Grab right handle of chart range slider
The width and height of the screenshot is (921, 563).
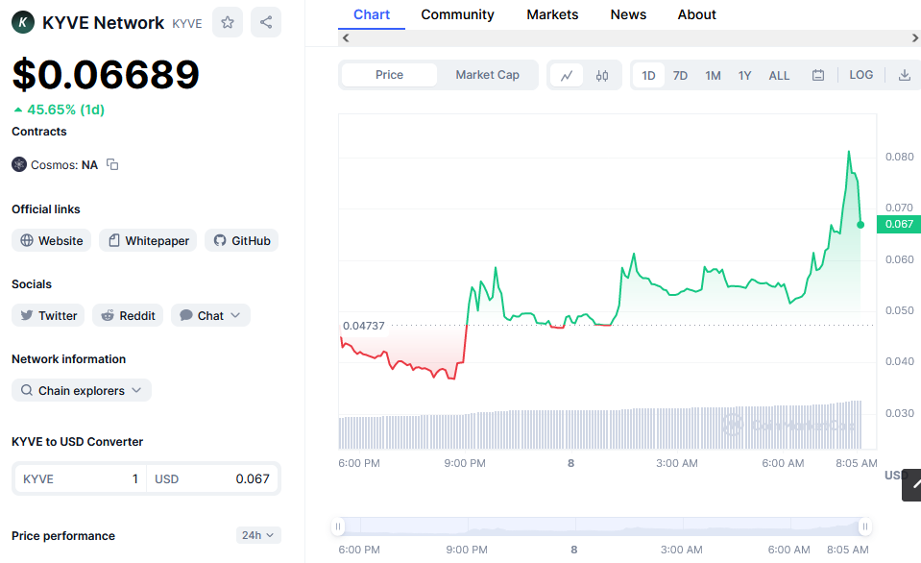(x=864, y=526)
